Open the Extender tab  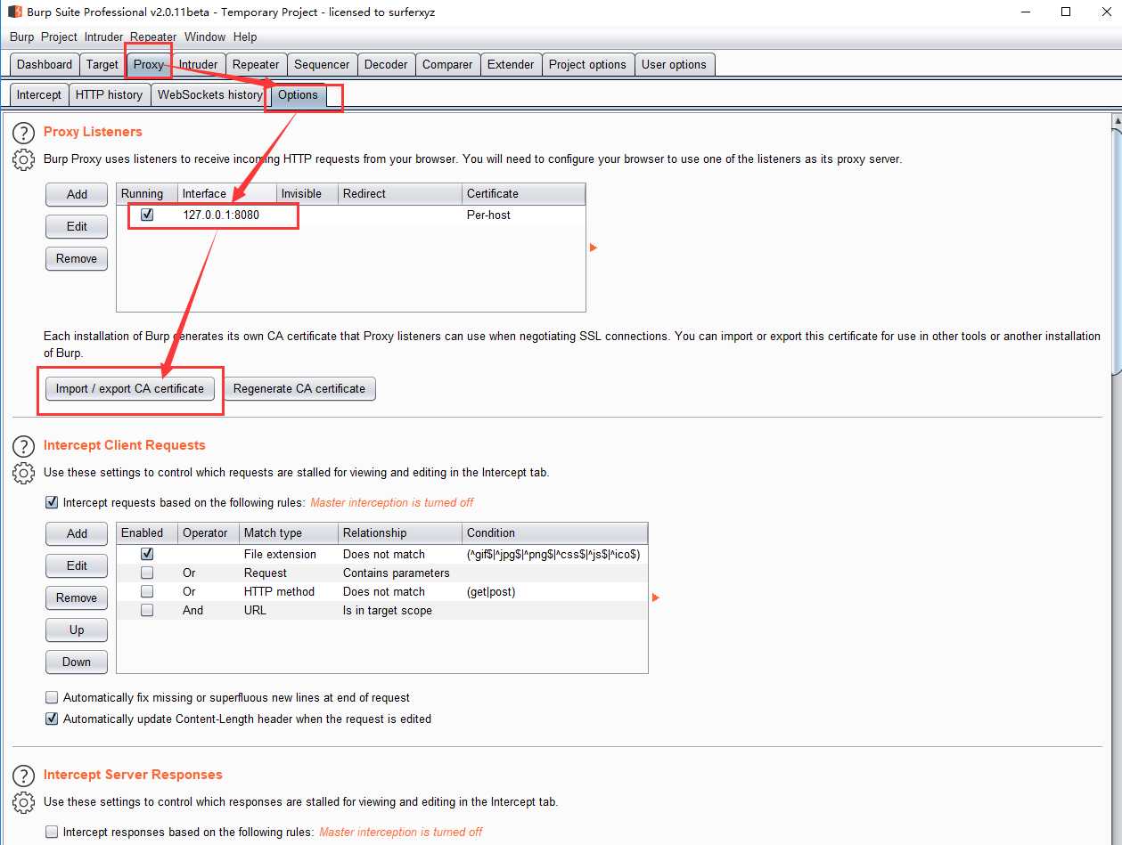[x=511, y=64]
